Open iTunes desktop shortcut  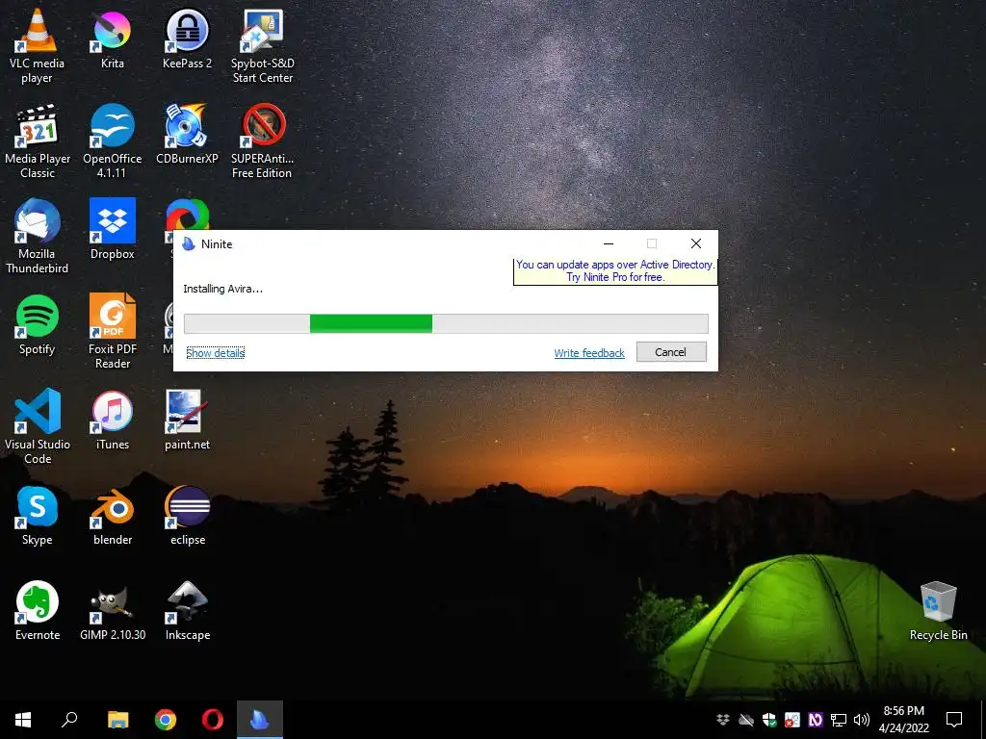click(112, 420)
